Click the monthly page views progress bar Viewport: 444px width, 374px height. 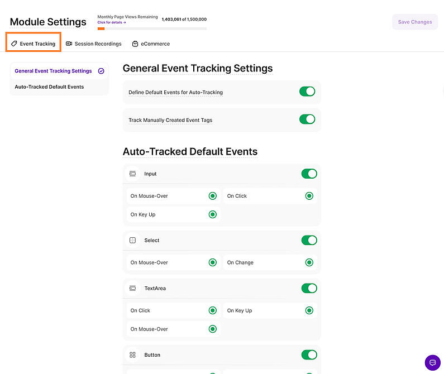click(x=152, y=28)
